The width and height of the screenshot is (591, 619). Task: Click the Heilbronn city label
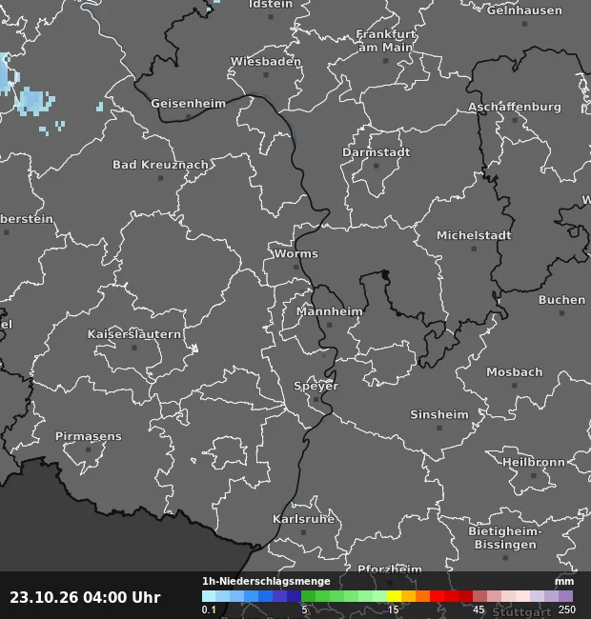click(534, 462)
